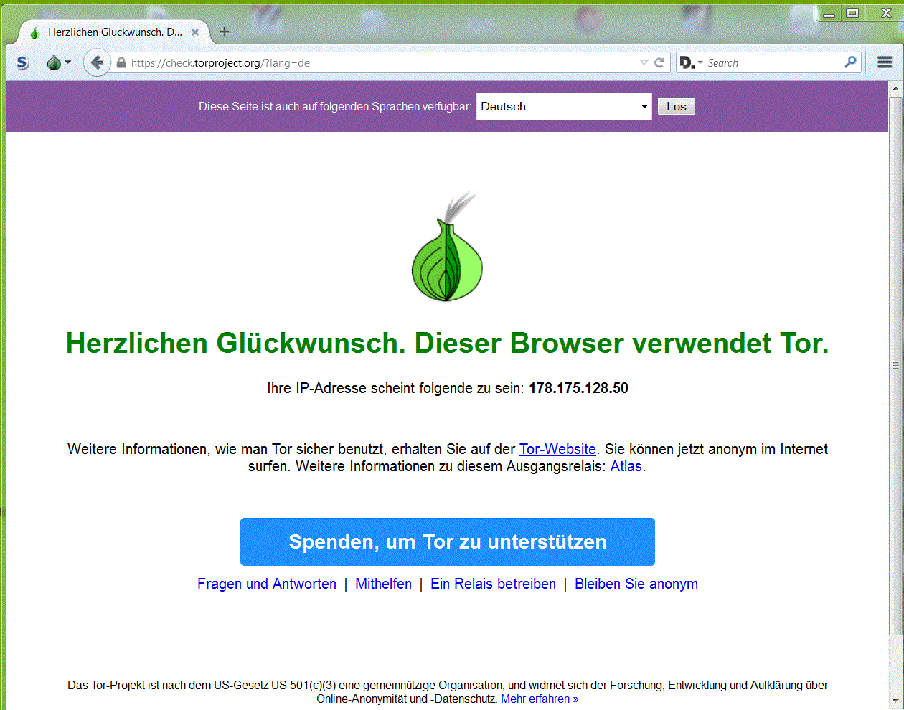Screen dimensions: 904x710
Task: Click the search magnifier icon
Action: (850, 62)
